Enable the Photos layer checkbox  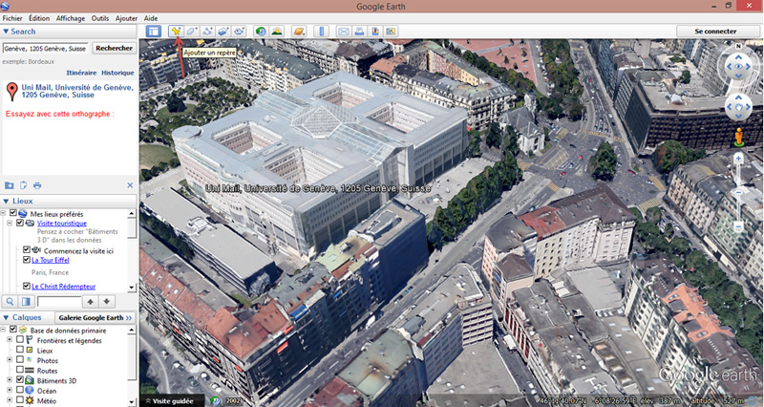(x=20, y=360)
